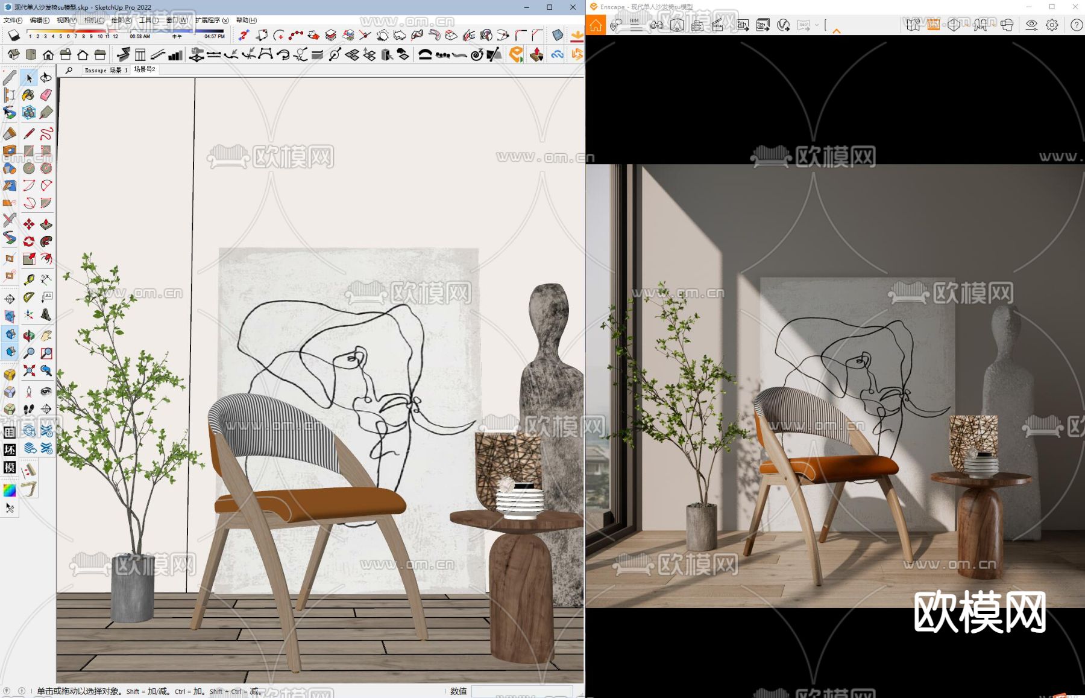This screenshot has width=1085, height=698.
Task: Switch to Front view house icon
Action: [x=48, y=55]
